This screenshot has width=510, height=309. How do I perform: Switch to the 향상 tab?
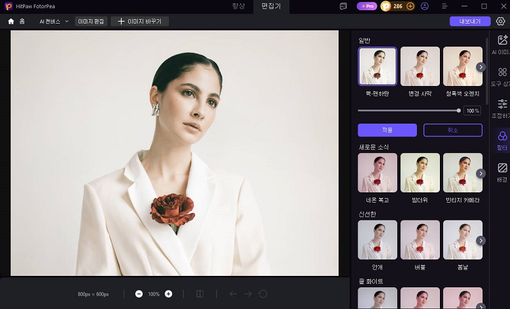(238, 6)
